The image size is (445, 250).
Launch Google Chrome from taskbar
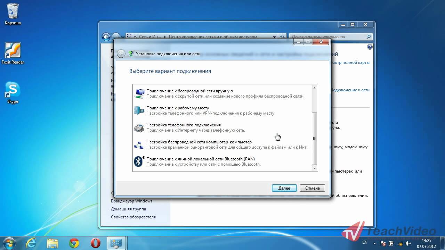pos(74,243)
